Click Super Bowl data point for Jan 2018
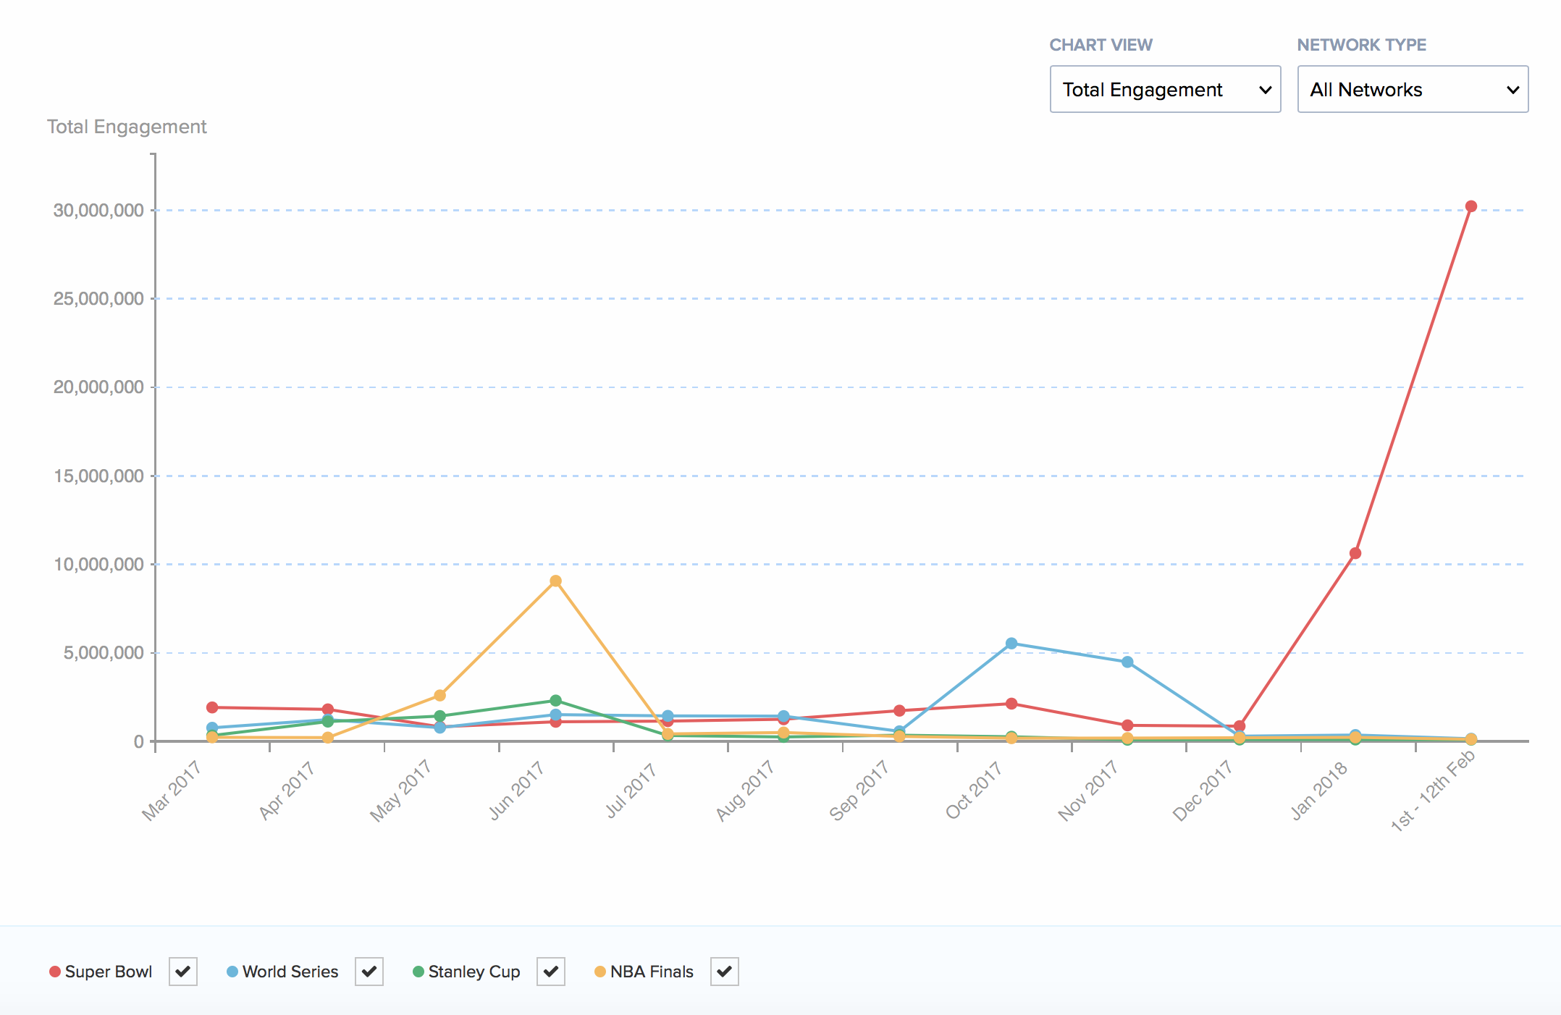The image size is (1561, 1015). pyautogui.click(x=1355, y=553)
